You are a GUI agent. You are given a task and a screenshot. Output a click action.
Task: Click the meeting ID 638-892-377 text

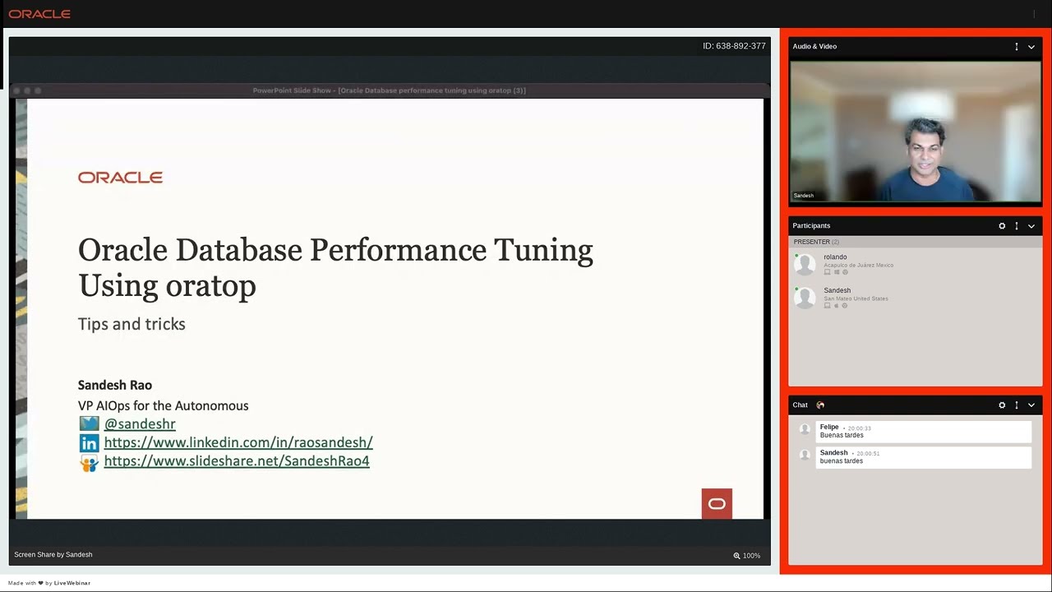734,46
